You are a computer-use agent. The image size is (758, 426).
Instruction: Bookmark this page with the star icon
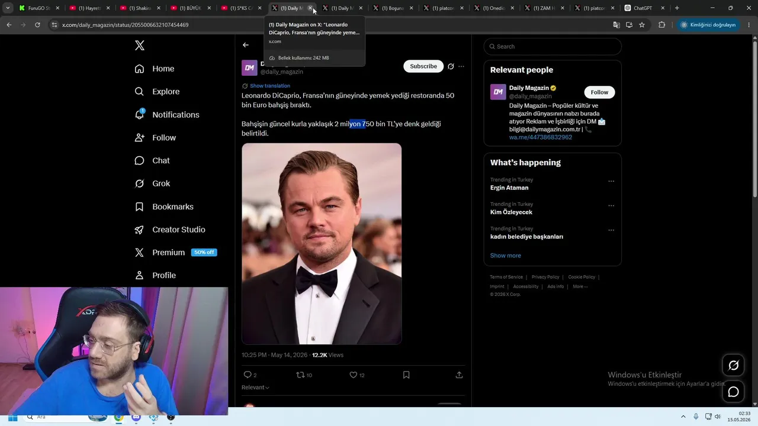coord(642,25)
